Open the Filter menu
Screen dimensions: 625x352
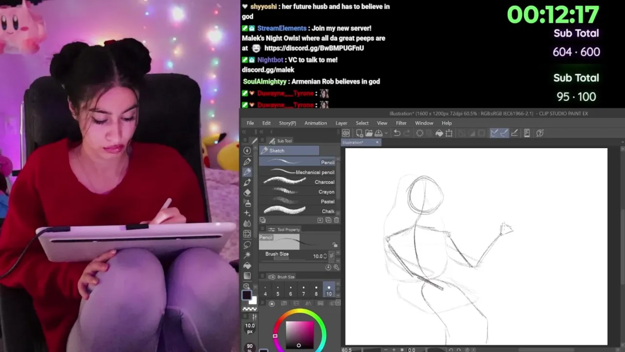pos(401,123)
